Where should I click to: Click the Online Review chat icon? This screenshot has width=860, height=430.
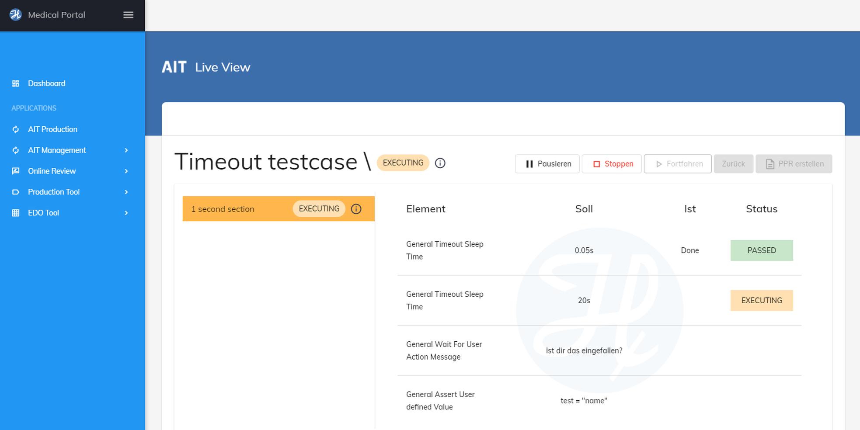16,171
